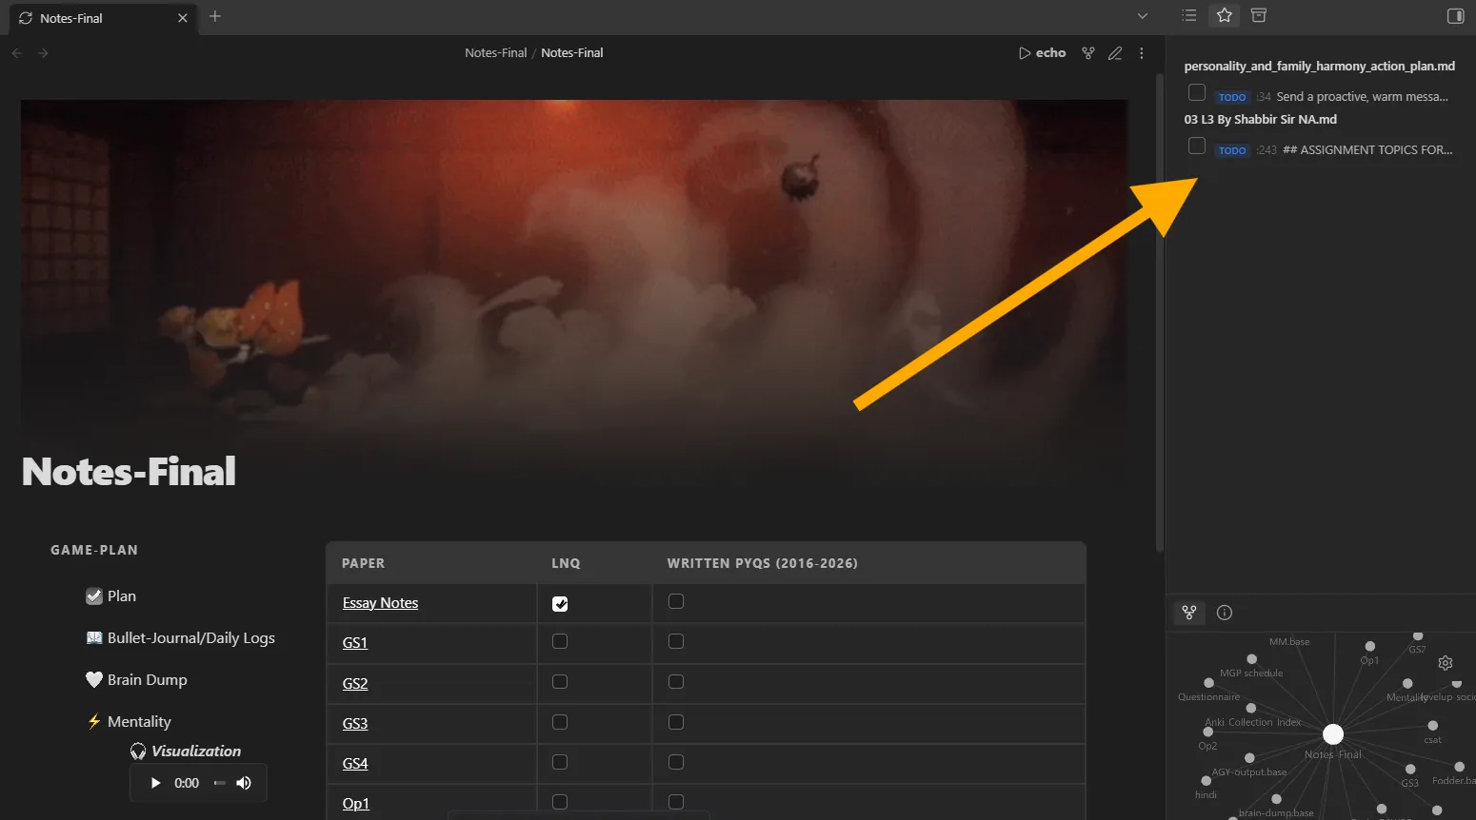This screenshot has width=1476, height=820.
Task: Open the tab list dropdown chevron
Action: [1143, 16]
